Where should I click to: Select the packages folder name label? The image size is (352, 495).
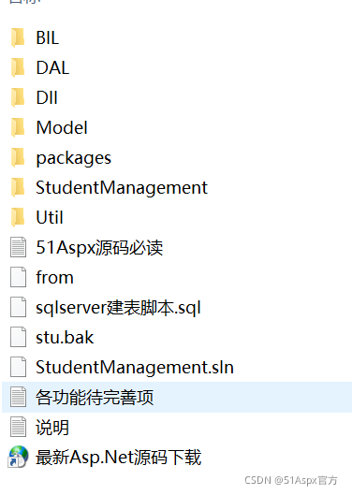[x=73, y=158]
